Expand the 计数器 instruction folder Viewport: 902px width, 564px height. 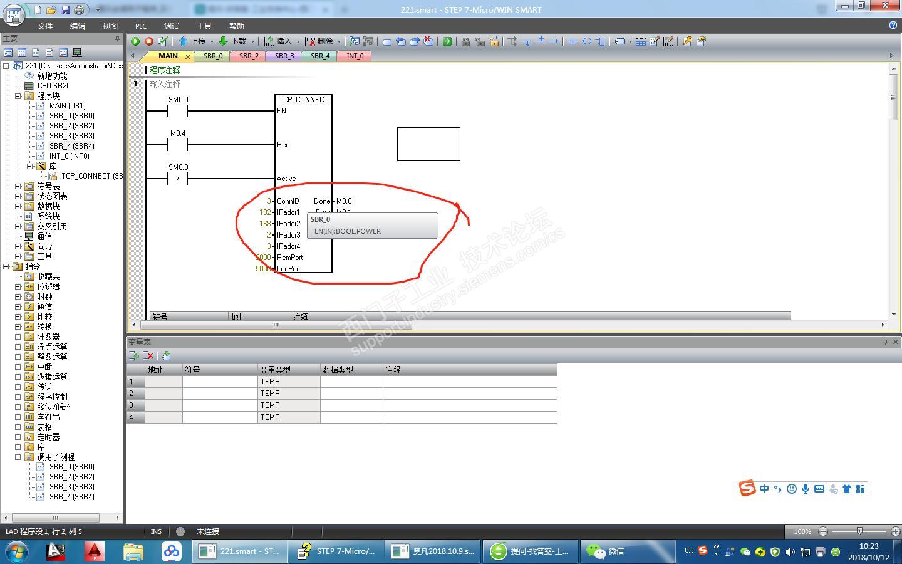(18, 337)
